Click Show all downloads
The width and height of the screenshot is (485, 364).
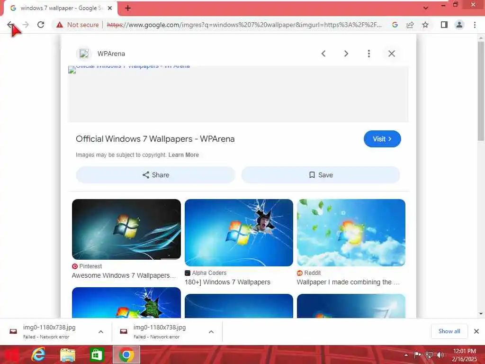pyautogui.click(x=449, y=331)
